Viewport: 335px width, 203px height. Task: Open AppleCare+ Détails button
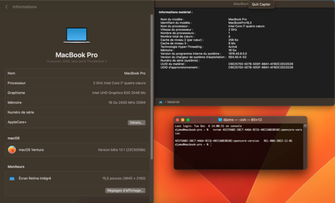coord(136,122)
